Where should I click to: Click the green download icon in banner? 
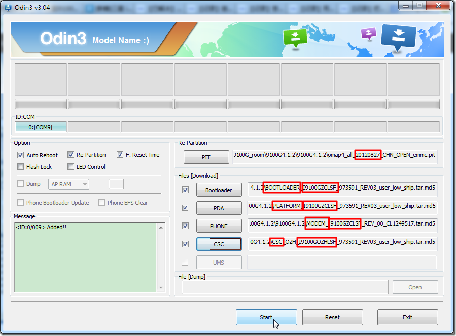(295, 38)
